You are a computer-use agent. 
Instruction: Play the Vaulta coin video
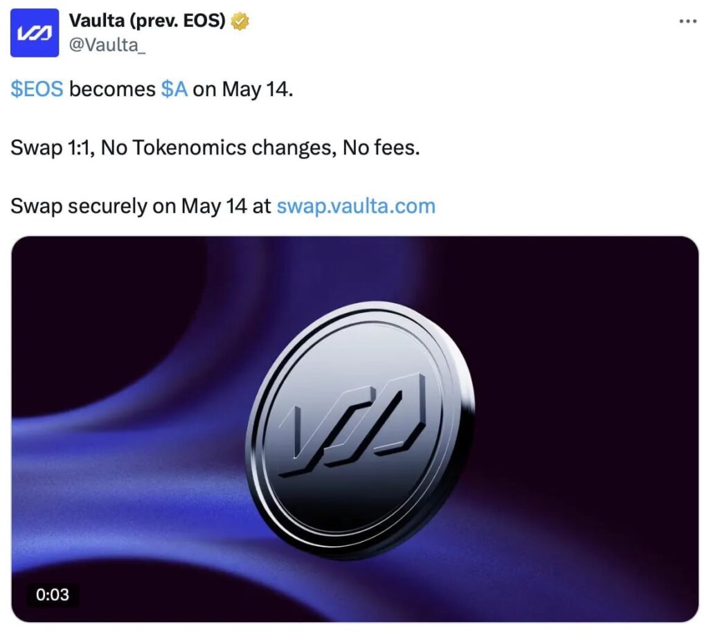[x=355, y=428]
